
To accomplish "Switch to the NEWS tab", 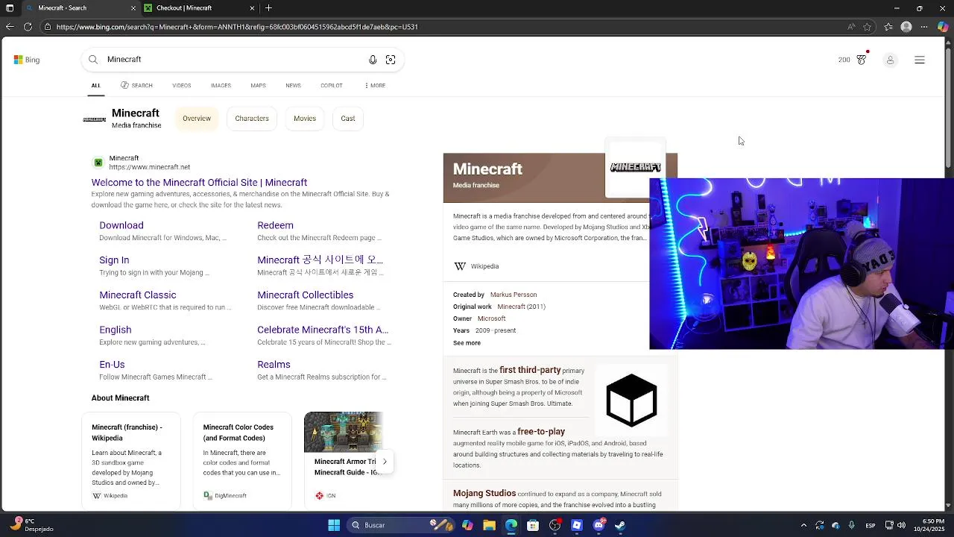I will [x=293, y=86].
